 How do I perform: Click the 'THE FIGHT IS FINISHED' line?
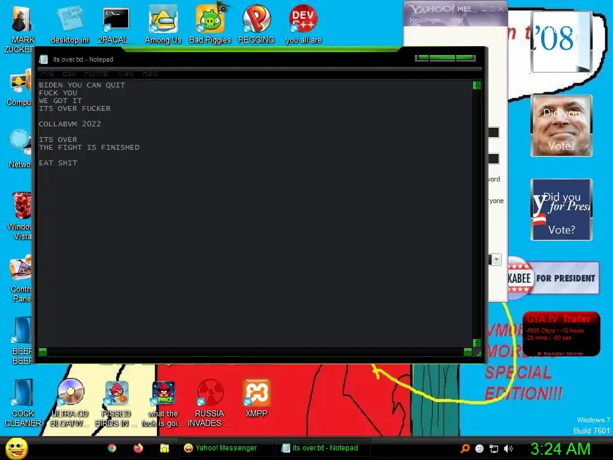[x=89, y=147]
